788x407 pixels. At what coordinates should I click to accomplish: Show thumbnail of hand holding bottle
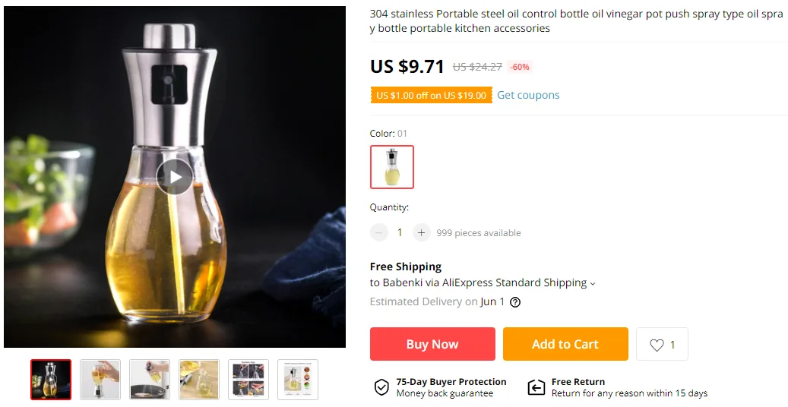pyautogui.click(x=100, y=380)
